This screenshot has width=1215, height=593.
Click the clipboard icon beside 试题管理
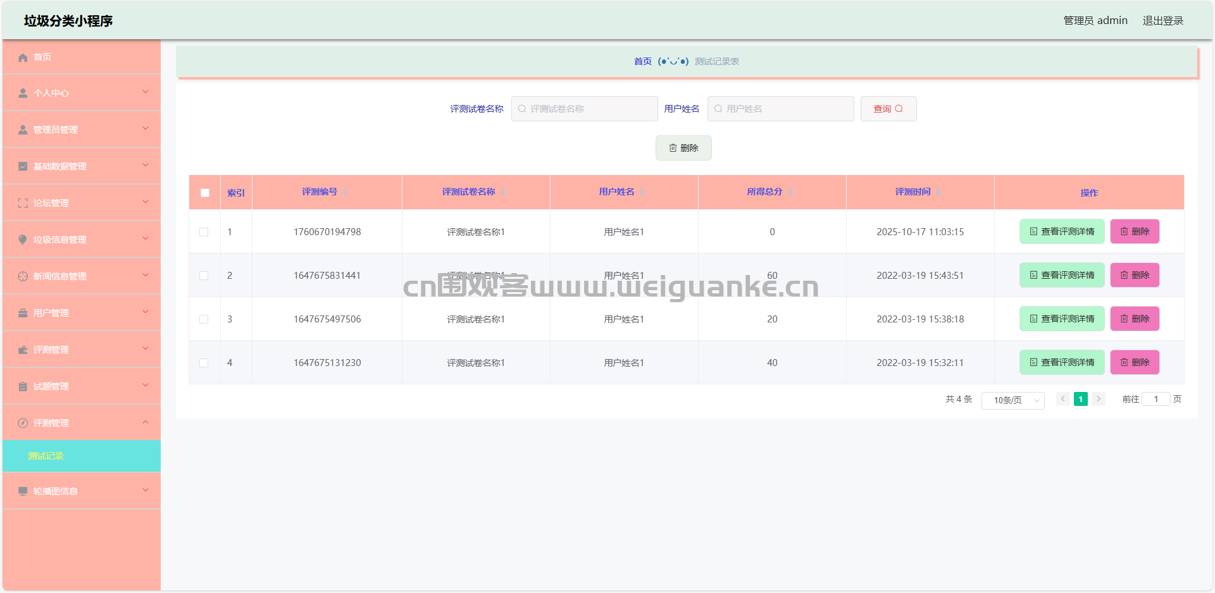(x=23, y=386)
